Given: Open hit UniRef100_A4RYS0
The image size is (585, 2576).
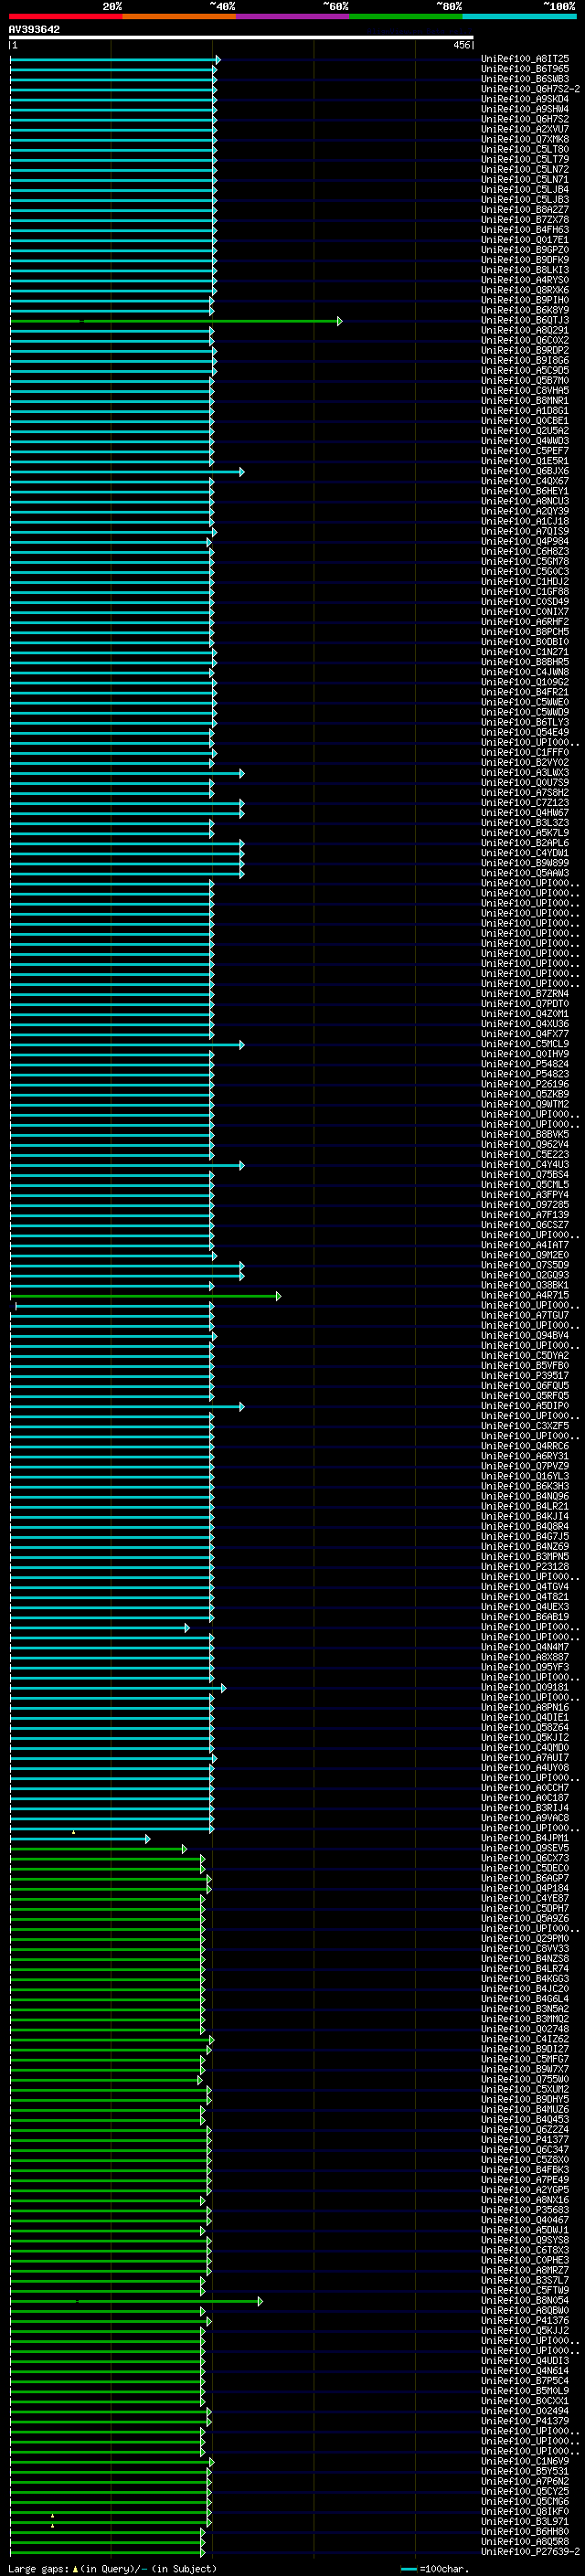Looking at the screenshot, I should coord(525,280).
